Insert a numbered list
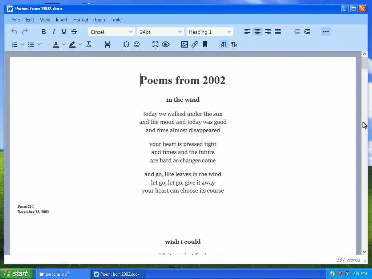Viewport: 372px width, 279px height. pyautogui.click(x=15, y=44)
